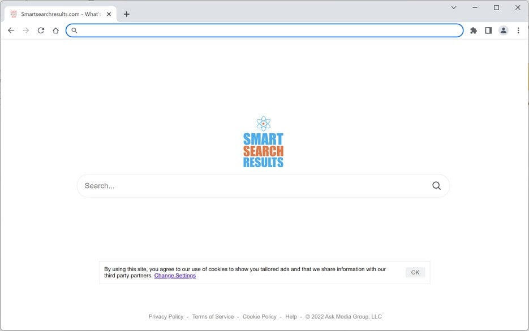
Task: Click the SMART SEARCH RESULTS wordmark
Action: click(x=263, y=150)
